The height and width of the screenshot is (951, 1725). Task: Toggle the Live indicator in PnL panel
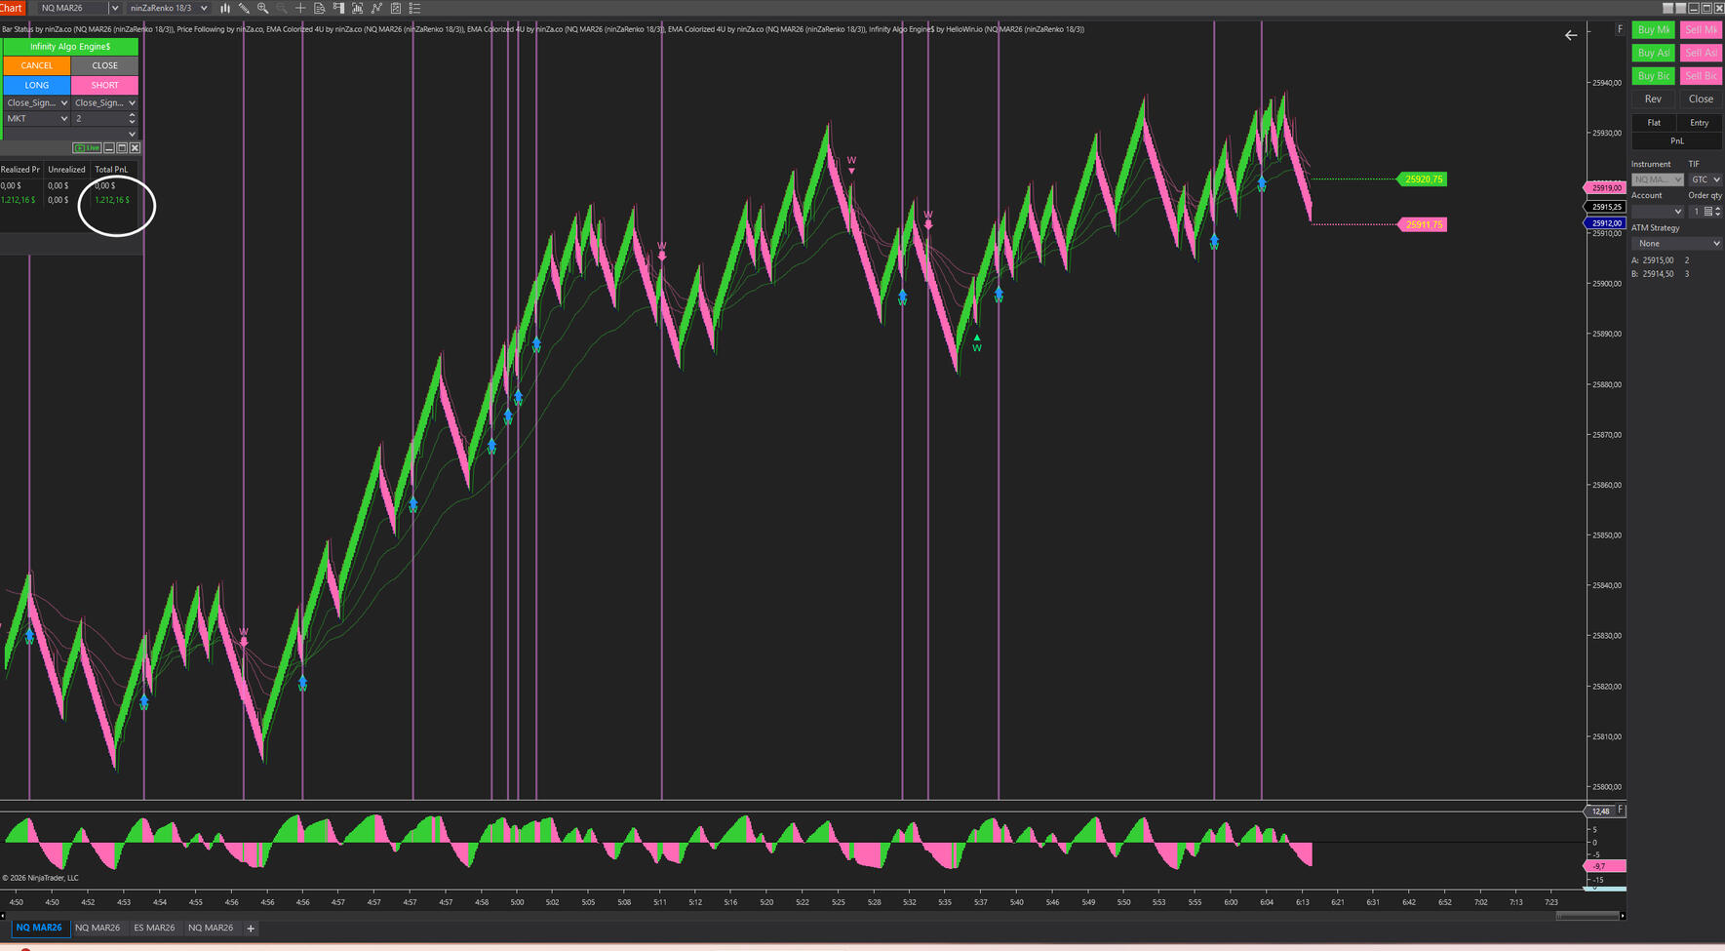point(87,148)
